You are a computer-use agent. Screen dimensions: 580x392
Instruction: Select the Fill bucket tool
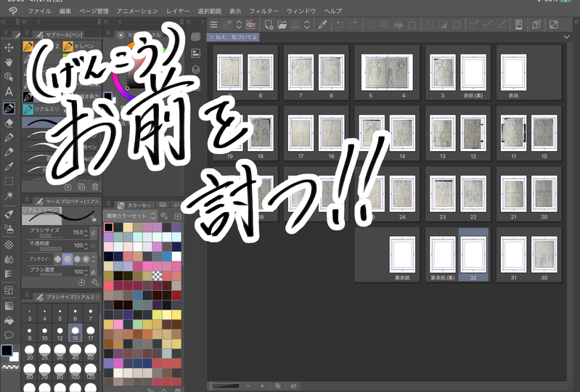point(9,320)
